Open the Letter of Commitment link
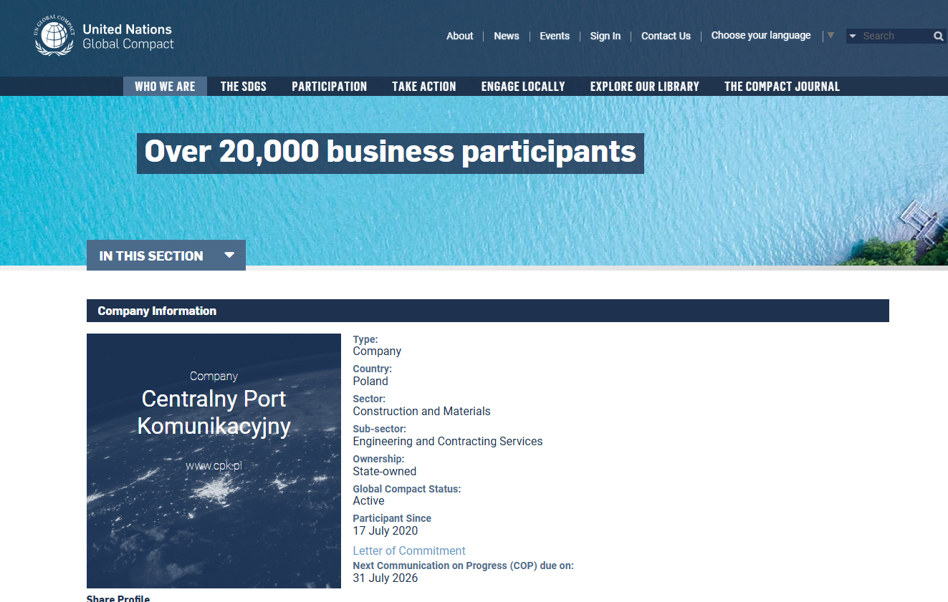The width and height of the screenshot is (948, 602). coord(408,550)
